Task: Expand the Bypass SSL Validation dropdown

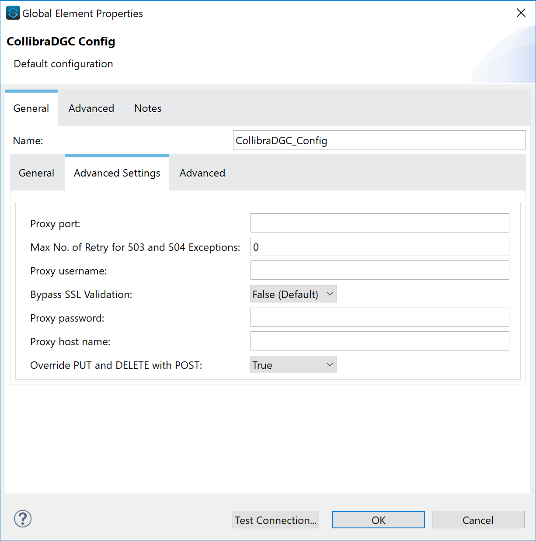Action: point(294,294)
